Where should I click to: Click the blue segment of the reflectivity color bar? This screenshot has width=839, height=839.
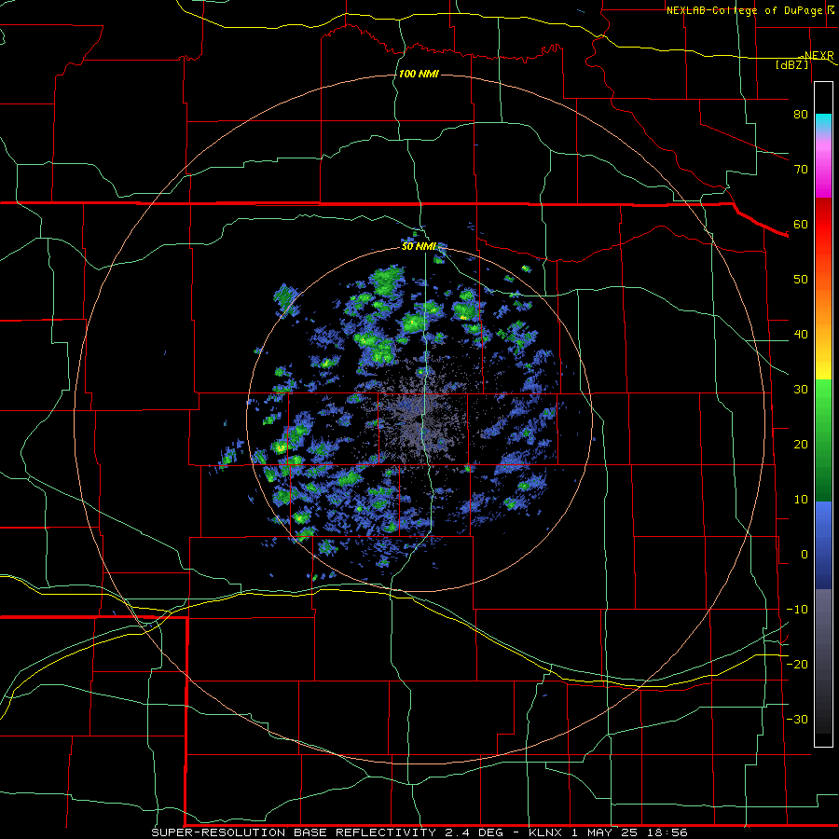[x=823, y=545]
